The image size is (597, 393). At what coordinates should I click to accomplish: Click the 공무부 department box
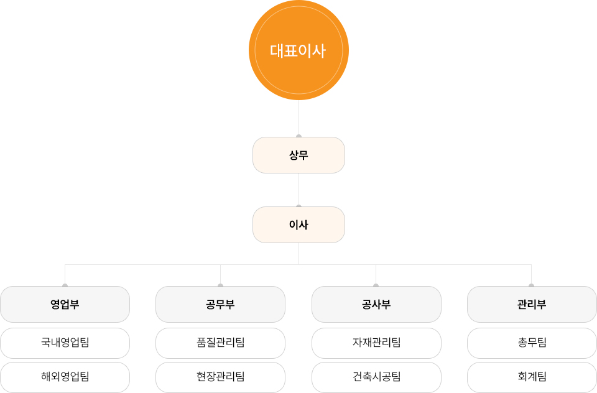point(220,304)
